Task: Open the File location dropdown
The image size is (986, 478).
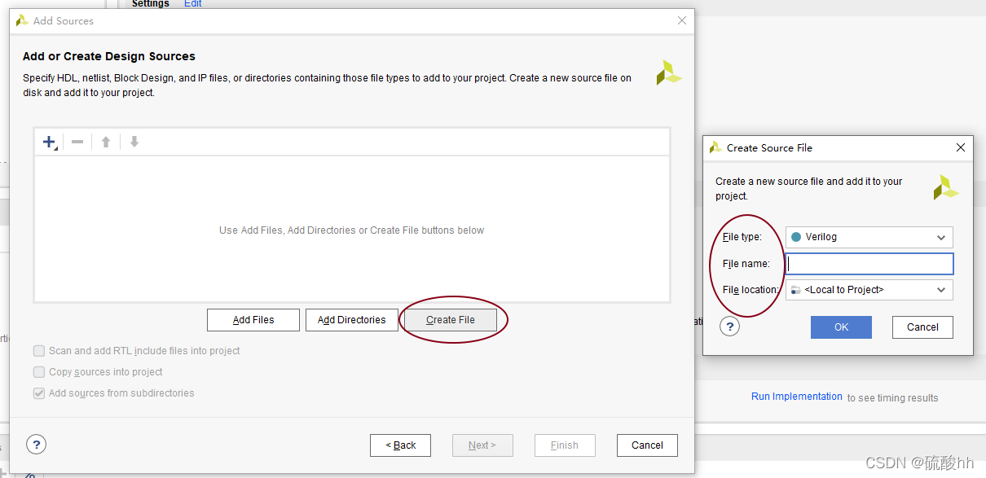Action: click(869, 290)
